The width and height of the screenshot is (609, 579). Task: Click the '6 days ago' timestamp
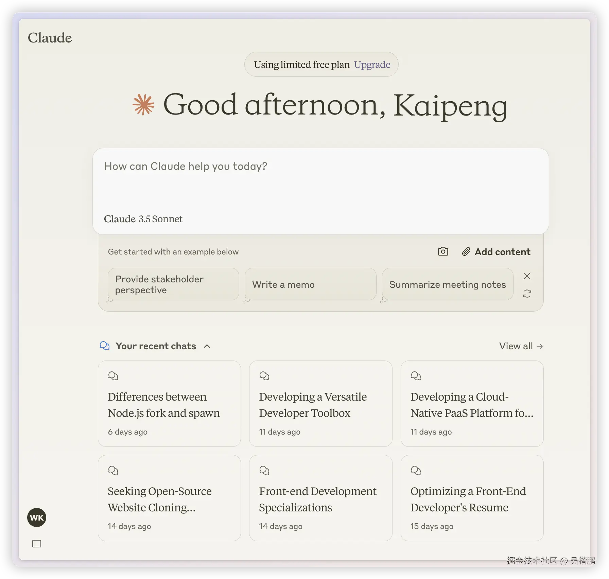[x=127, y=432]
